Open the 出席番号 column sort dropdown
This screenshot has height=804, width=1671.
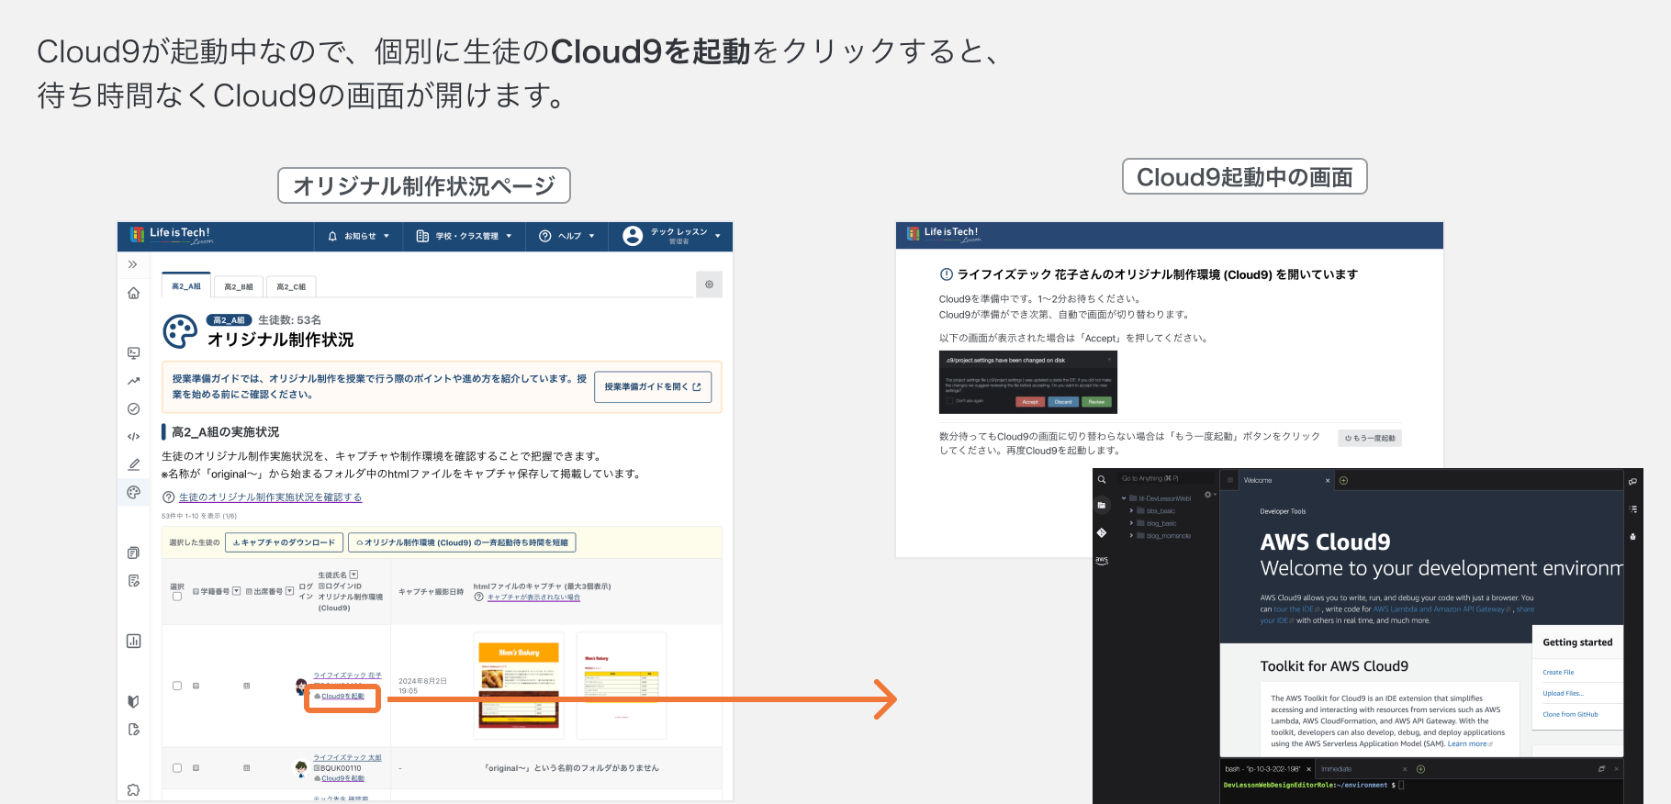point(290,591)
